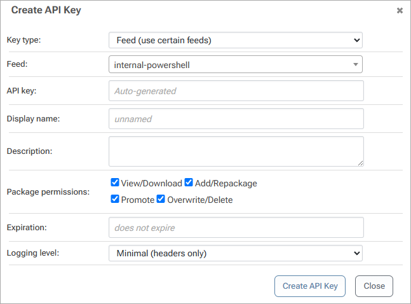Click the "Package permissions:" label
The image size is (411, 304).
tap(48, 192)
